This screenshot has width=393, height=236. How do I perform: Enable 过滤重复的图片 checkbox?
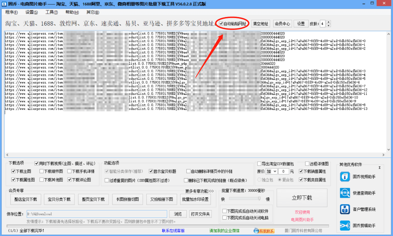tap(107, 180)
